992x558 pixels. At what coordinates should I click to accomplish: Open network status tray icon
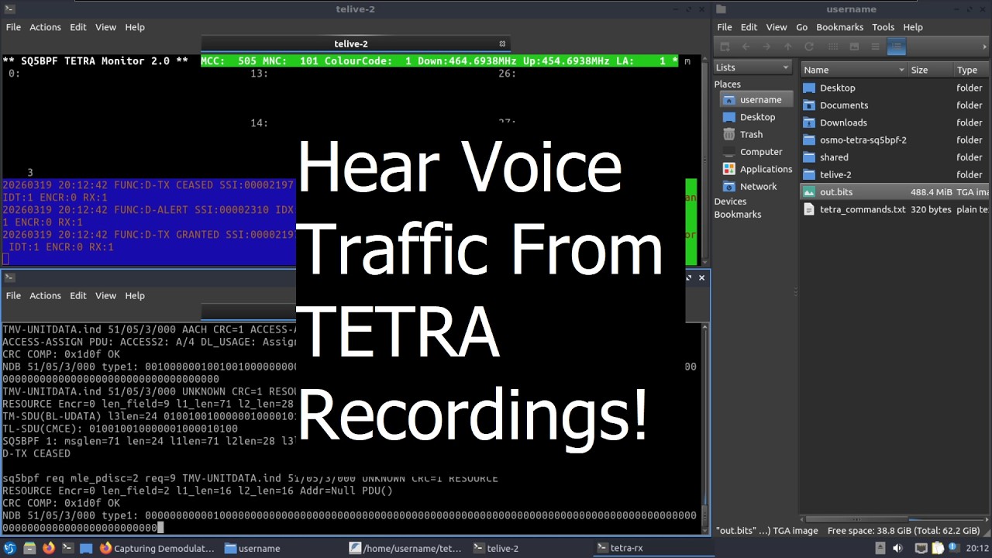tap(920, 548)
